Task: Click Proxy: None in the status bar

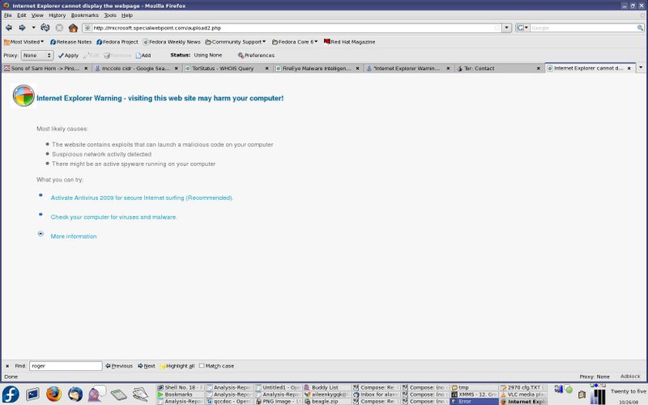Action: coord(595,377)
